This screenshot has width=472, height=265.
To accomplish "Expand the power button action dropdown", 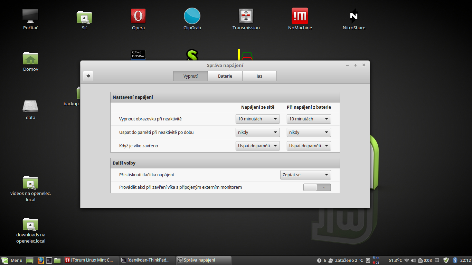I will 305,175.
